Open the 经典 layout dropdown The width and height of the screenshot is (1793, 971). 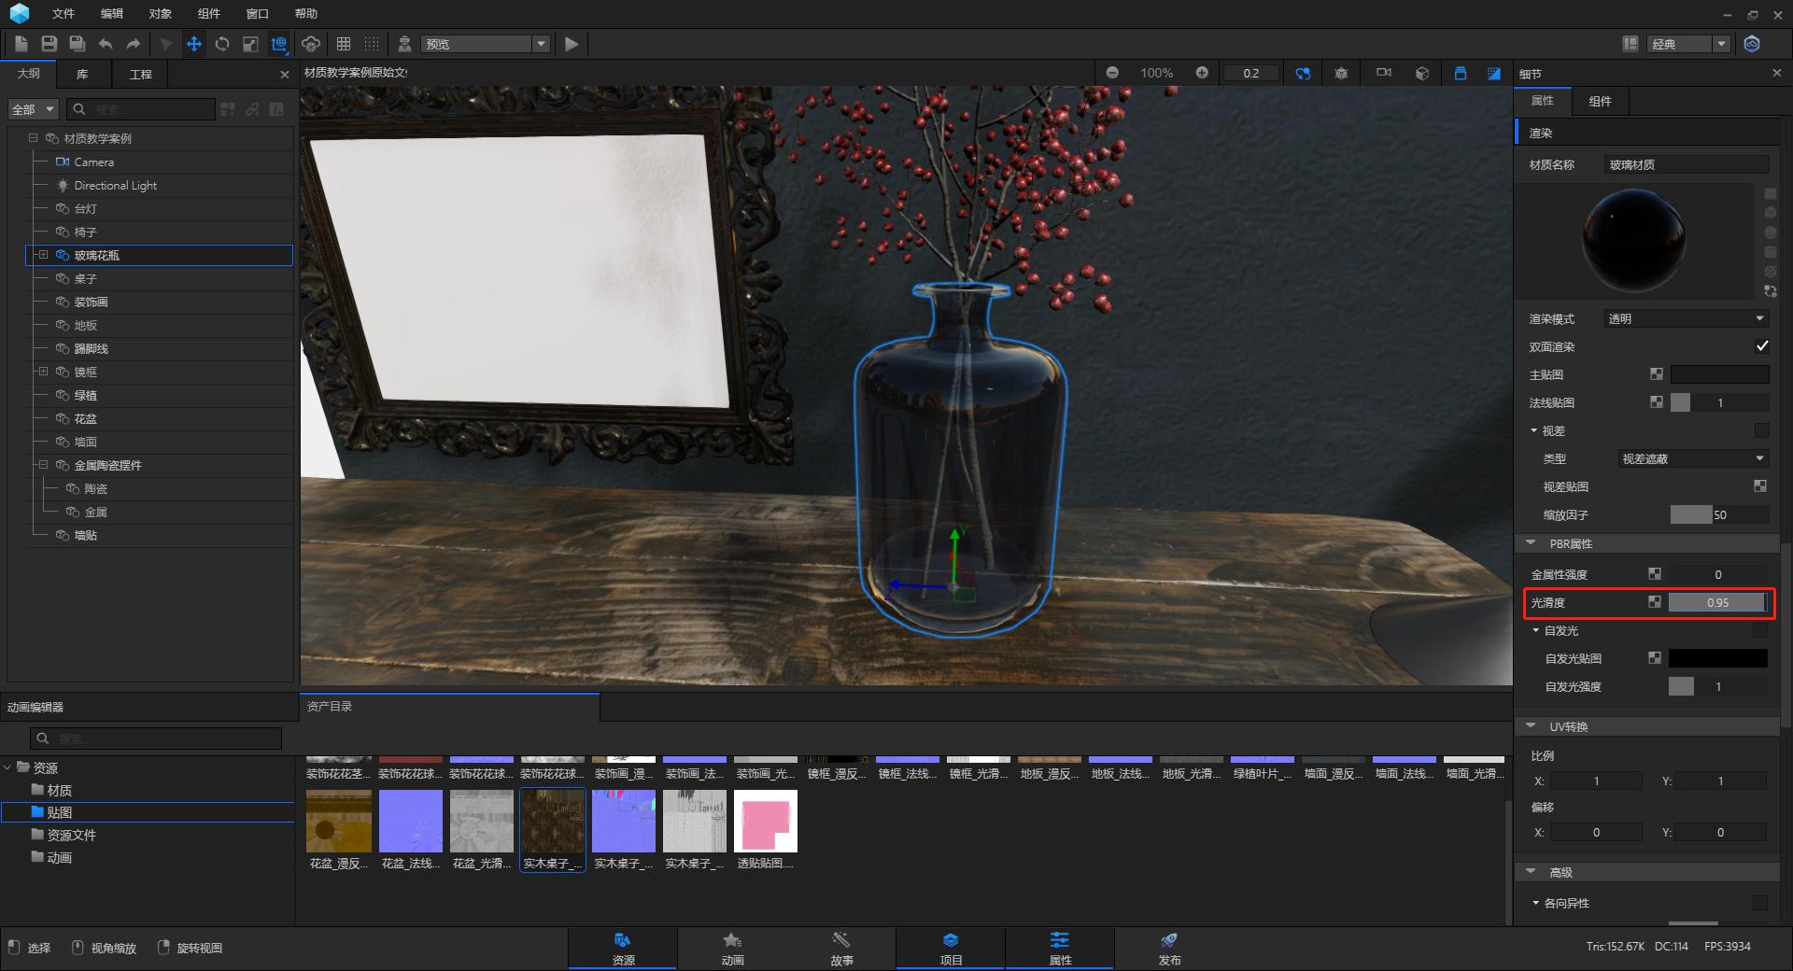[1690, 44]
